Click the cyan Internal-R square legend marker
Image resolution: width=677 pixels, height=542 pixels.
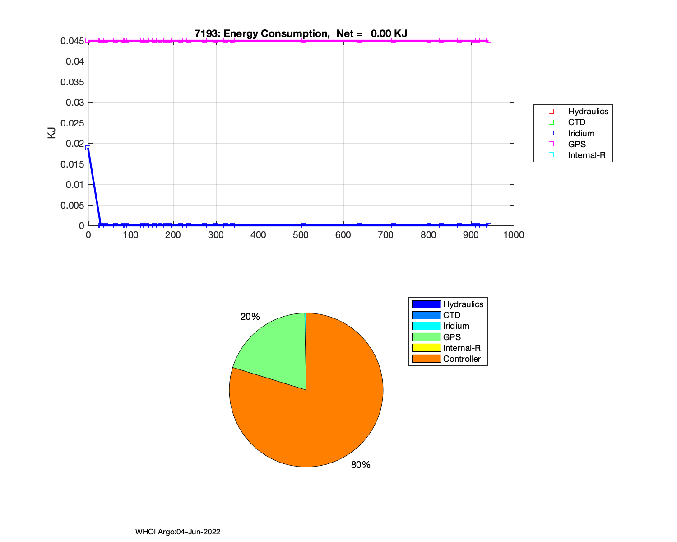[551, 155]
